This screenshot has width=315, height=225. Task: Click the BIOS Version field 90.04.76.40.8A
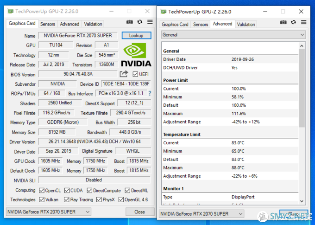[78, 74]
